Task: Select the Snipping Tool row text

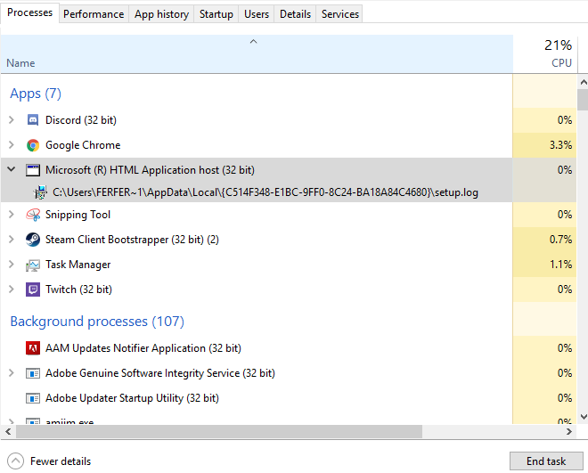Action: pos(78,215)
